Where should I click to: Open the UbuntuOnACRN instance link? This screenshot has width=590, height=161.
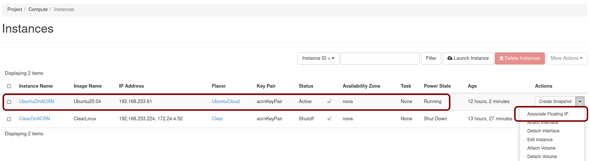37,102
